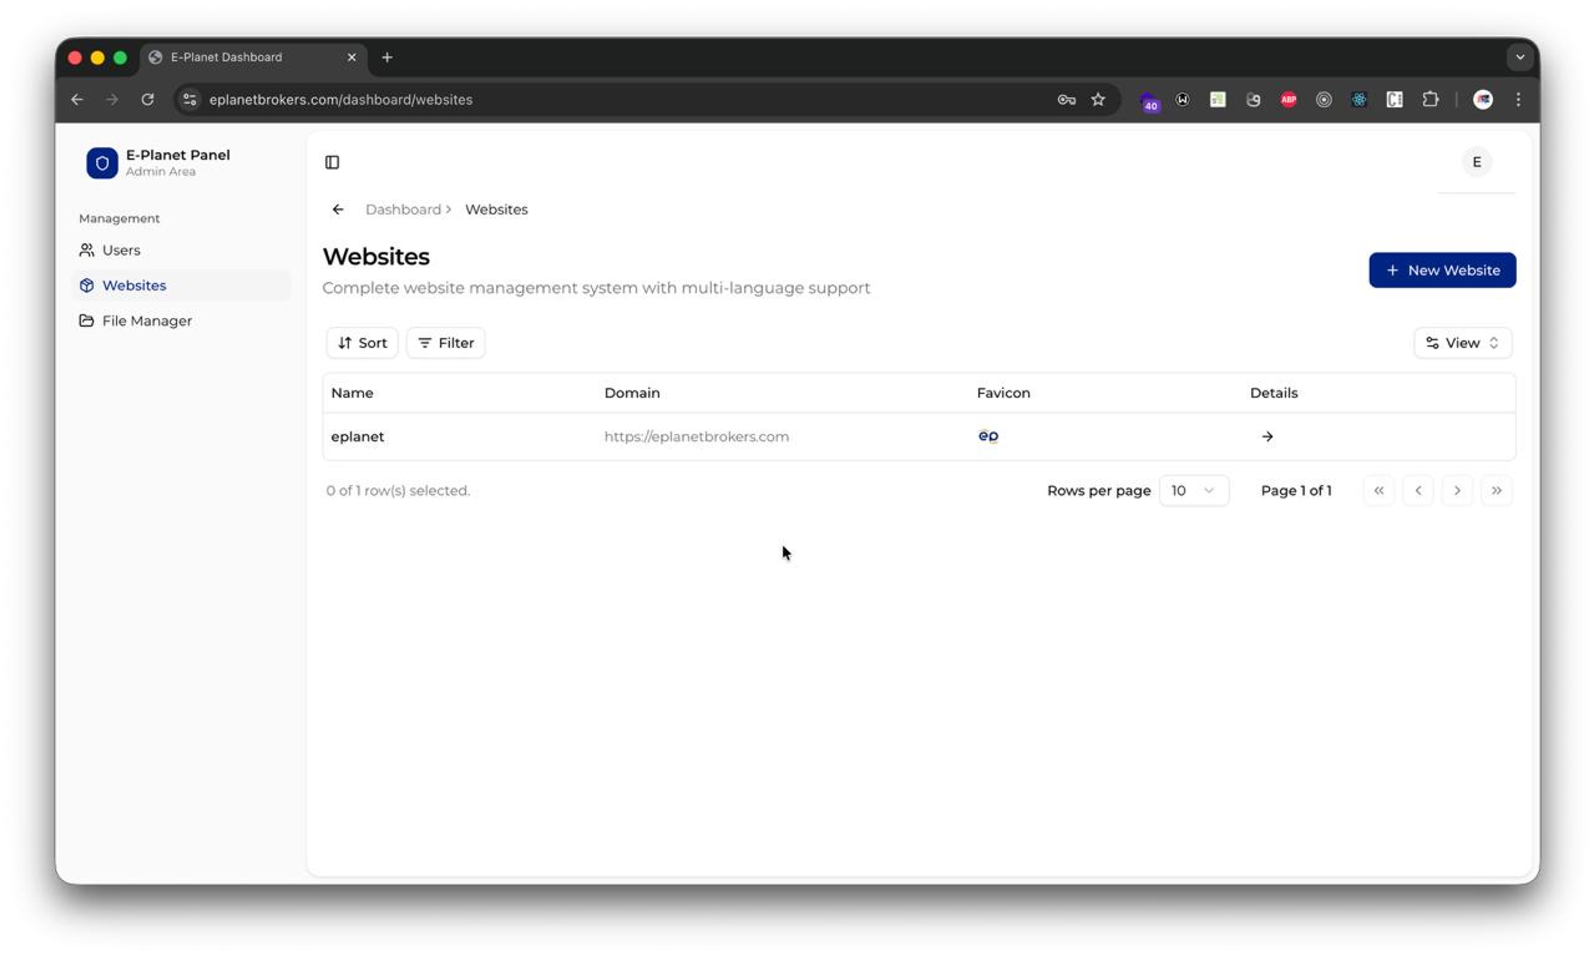The width and height of the screenshot is (1595, 957).
Task: Click the browser back arrow
Action: point(77,99)
